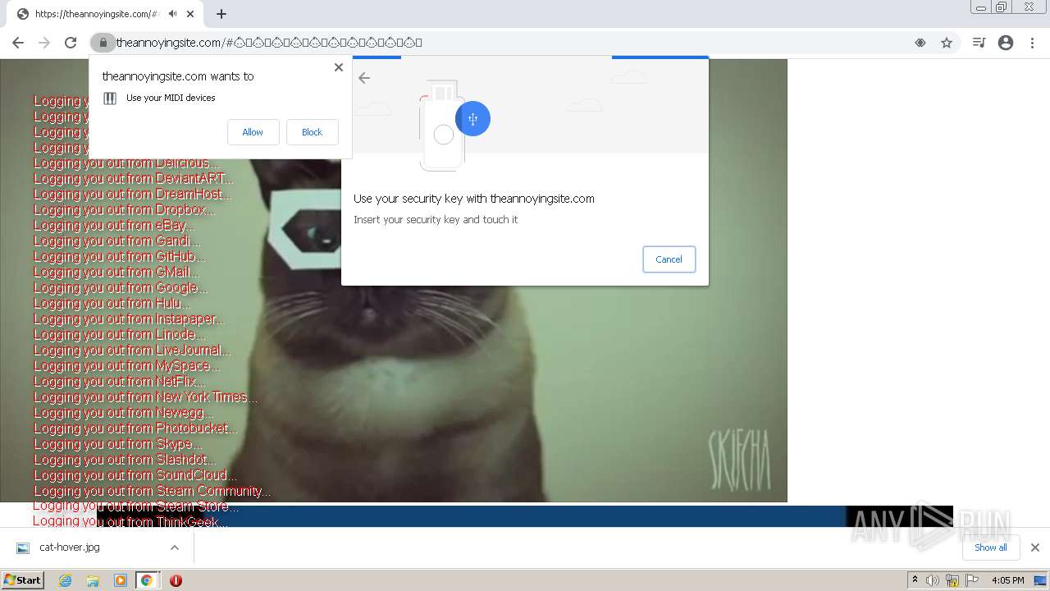The image size is (1050, 591).
Task: Expand options for cat-hover.jpg download
Action: click(x=174, y=547)
